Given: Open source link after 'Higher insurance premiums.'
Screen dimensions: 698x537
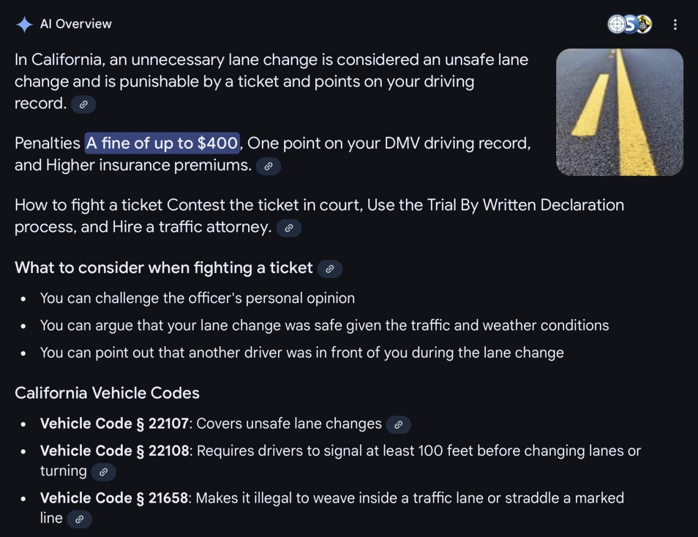Looking at the screenshot, I should point(268,166).
